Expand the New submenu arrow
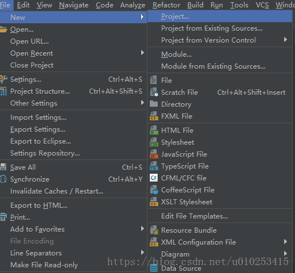 coord(142,17)
